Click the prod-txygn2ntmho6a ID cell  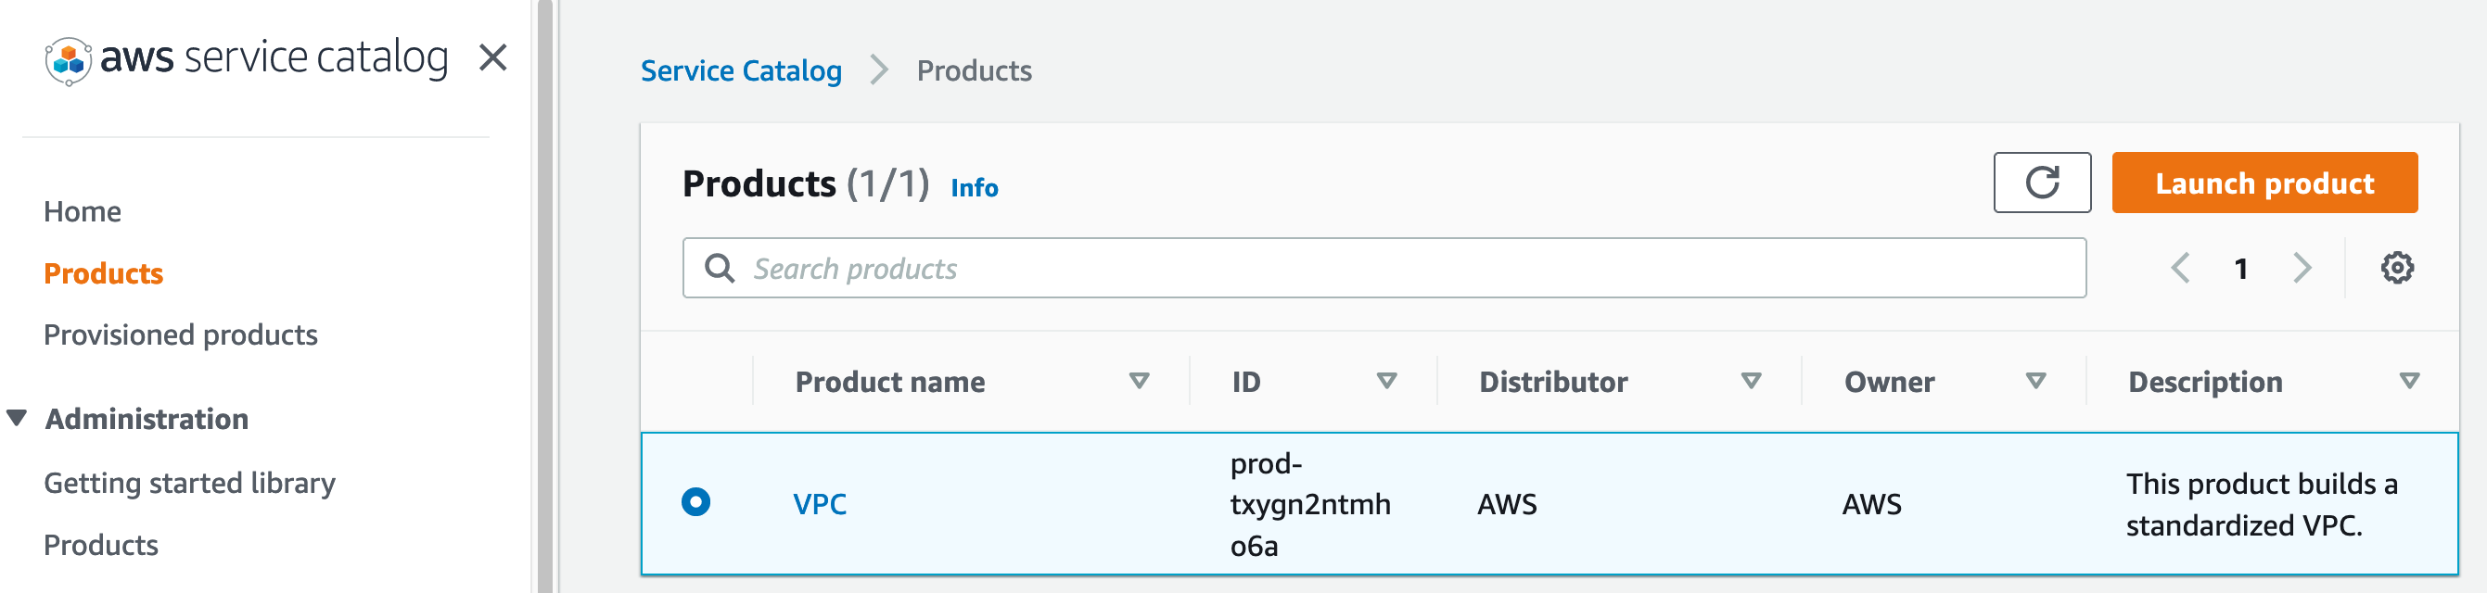[x=1309, y=504]
